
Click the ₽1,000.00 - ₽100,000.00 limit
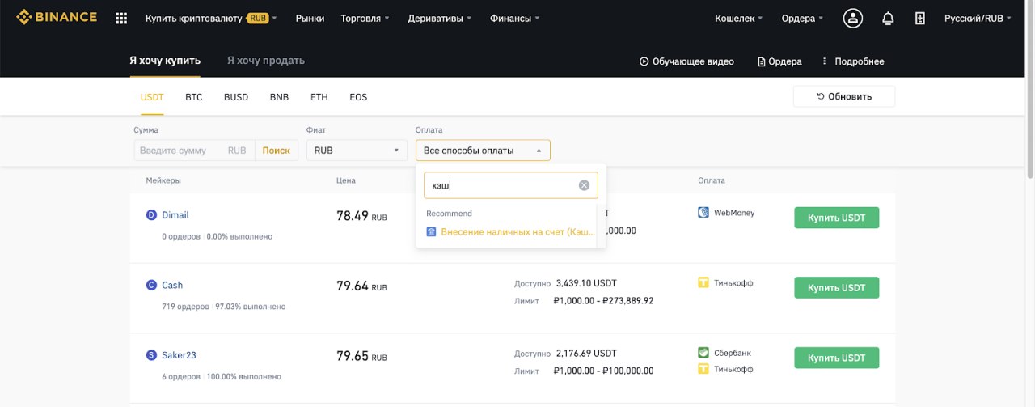pos(603,371)
